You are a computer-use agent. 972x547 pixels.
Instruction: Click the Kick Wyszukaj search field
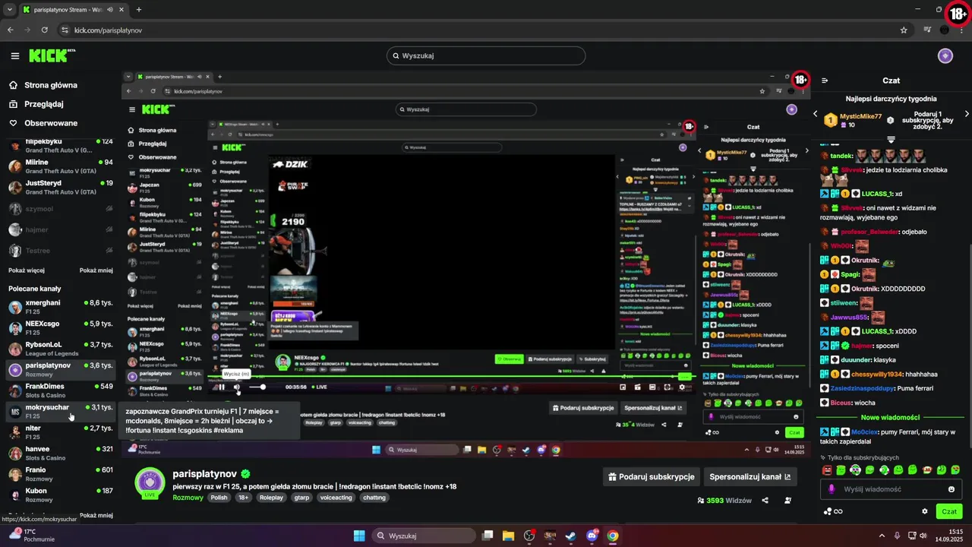click(486, 55)
